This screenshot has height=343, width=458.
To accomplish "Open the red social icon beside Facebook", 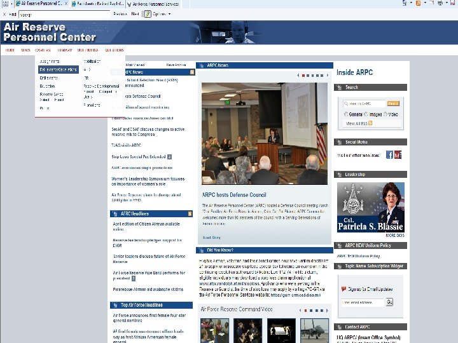I will (x=398, y=154).
